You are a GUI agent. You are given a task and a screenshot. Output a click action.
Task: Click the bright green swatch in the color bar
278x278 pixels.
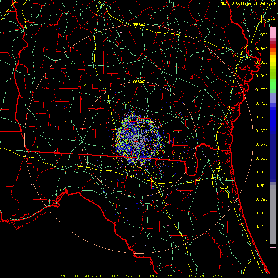(x=273, y=84)
